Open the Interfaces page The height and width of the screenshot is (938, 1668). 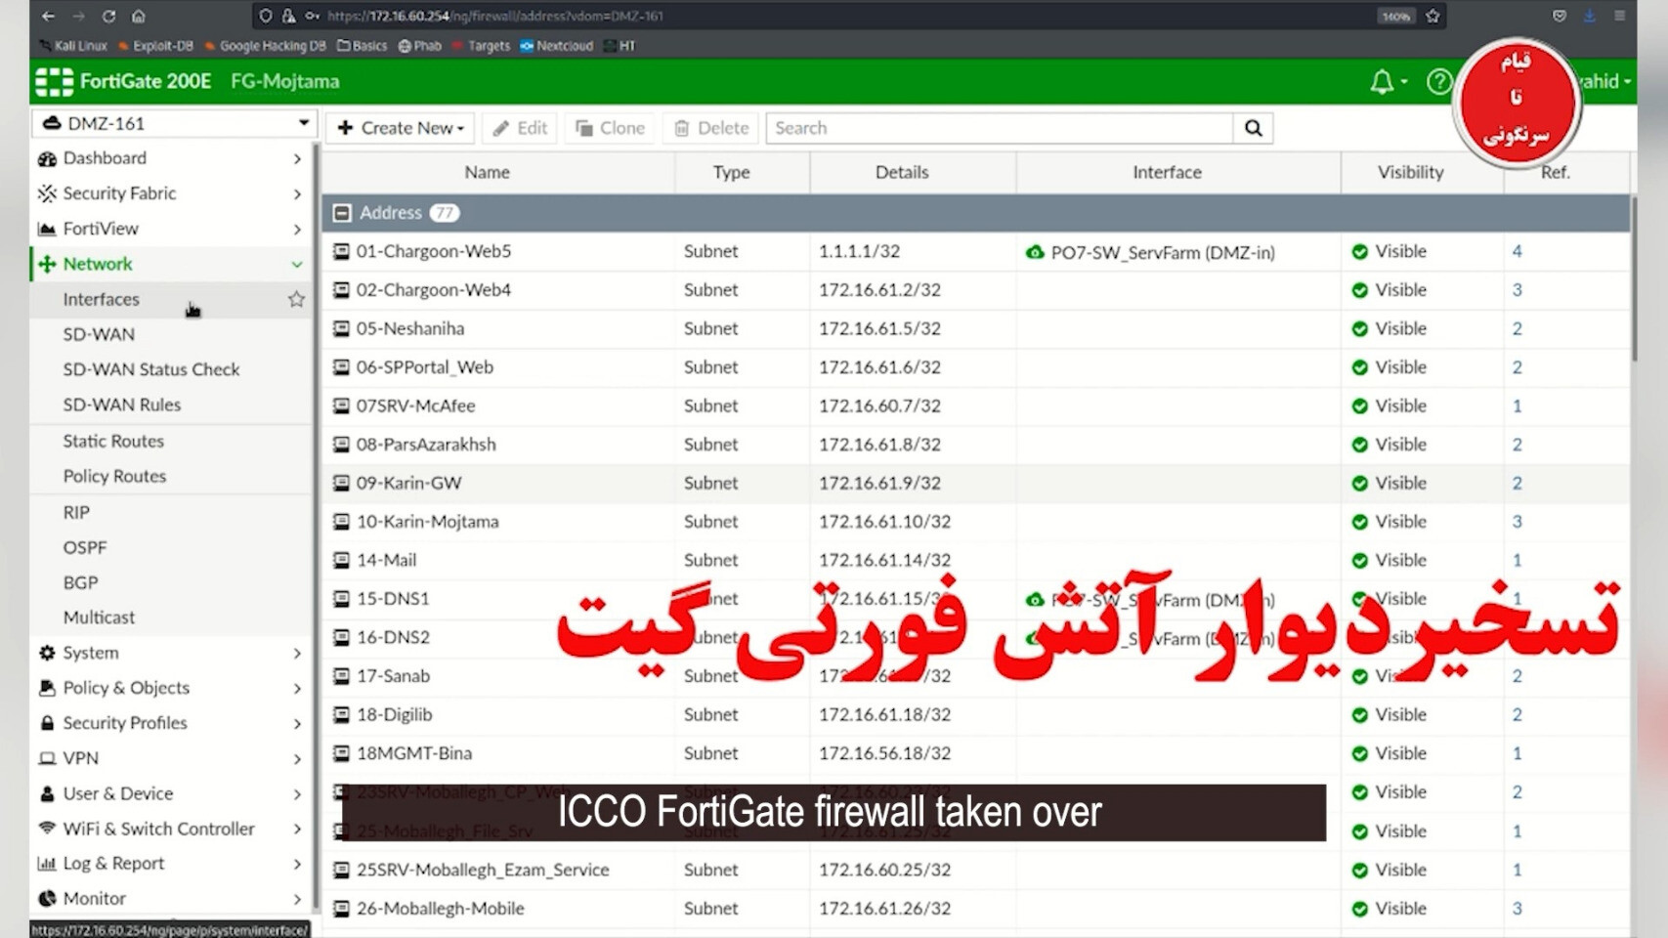click(x=102, y=299)
